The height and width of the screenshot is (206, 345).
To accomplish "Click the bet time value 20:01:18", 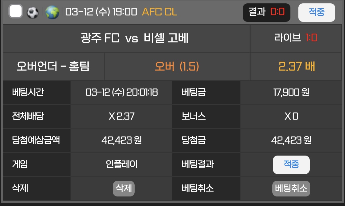I will point(122,92).
